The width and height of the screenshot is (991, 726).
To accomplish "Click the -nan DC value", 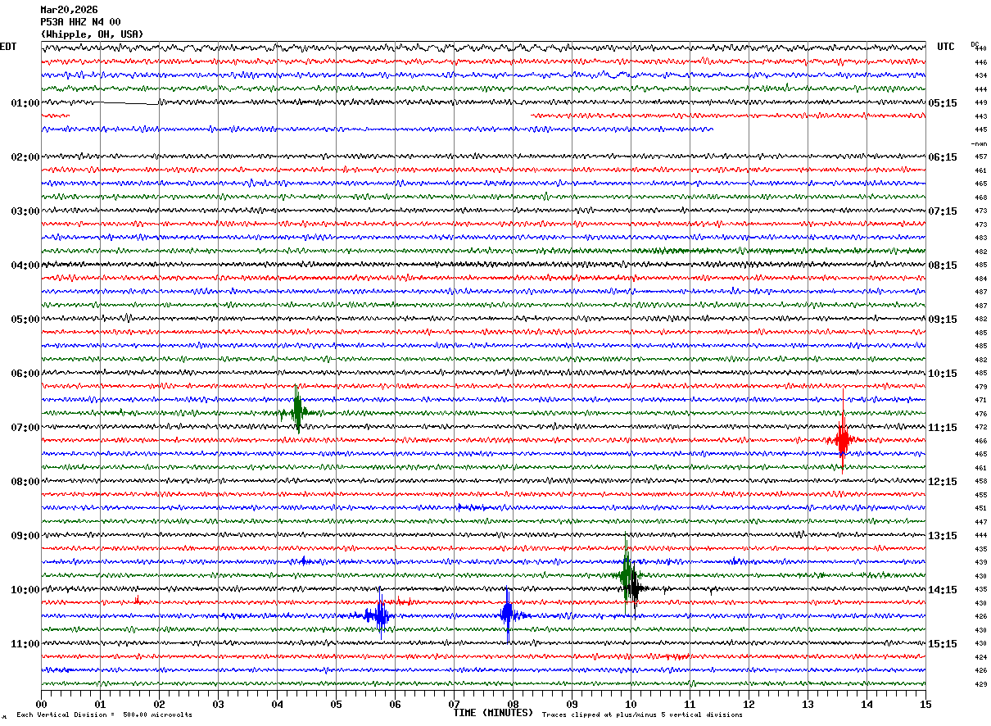I will point(980,143).
